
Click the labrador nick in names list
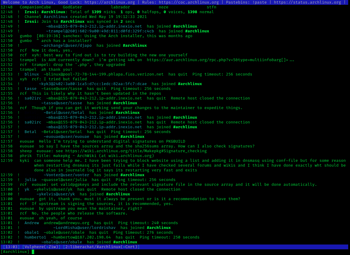tap(120, 7)
